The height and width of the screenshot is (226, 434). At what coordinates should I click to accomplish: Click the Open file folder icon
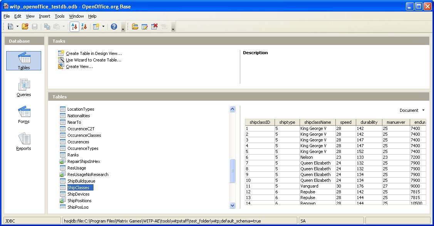[x=25, y=27]
